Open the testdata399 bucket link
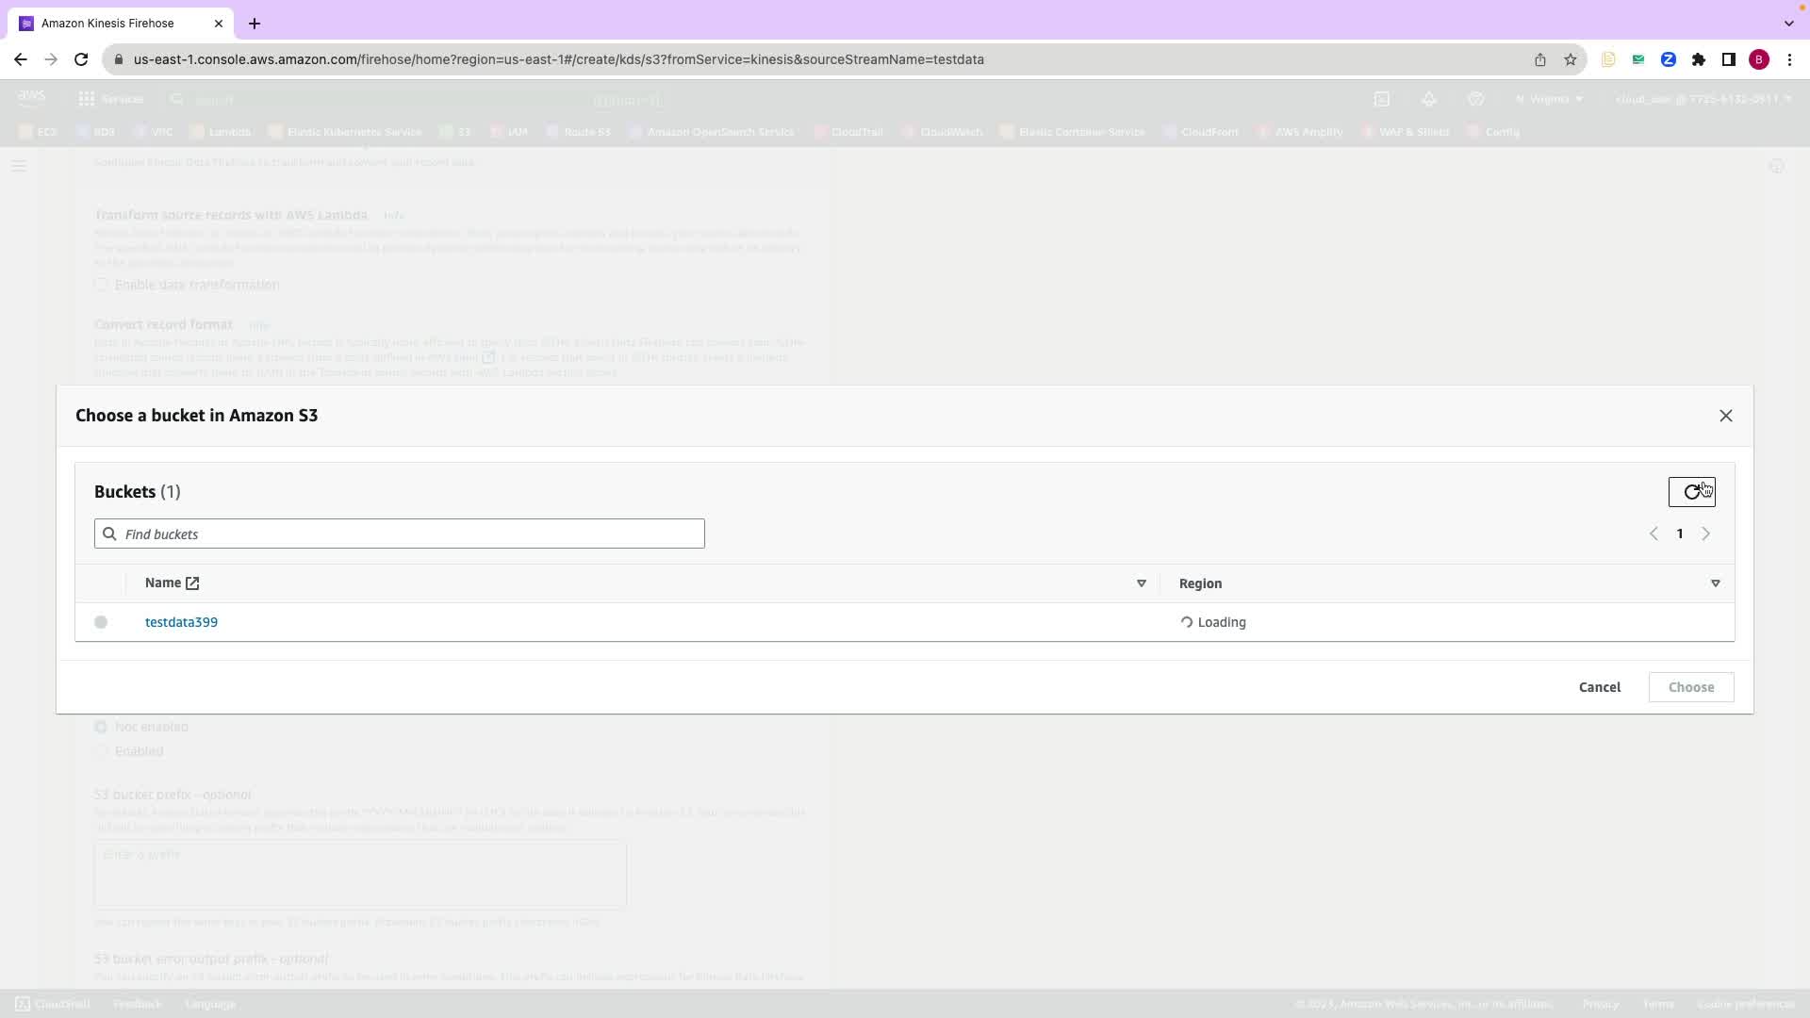Viewport: 1810px width, 1018px height. click(181, 622)
